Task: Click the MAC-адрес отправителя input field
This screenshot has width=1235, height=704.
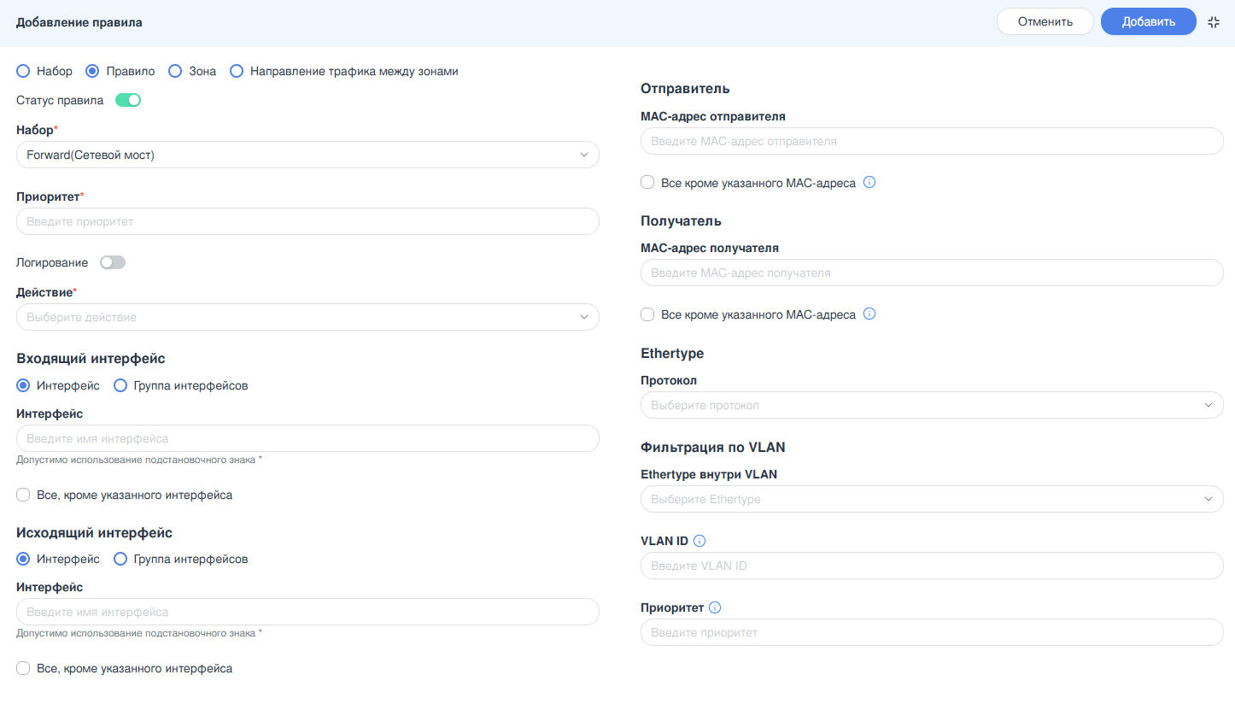Action: [932, 141]
